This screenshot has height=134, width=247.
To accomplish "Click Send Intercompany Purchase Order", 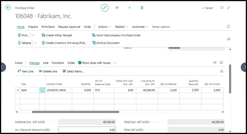I will point(116,35).
